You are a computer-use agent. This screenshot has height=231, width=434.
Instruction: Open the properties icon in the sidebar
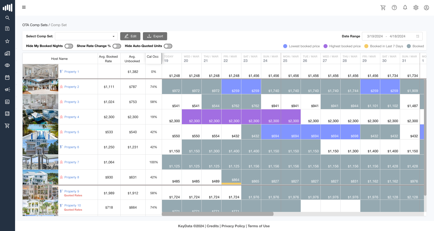tap(7, 53)
